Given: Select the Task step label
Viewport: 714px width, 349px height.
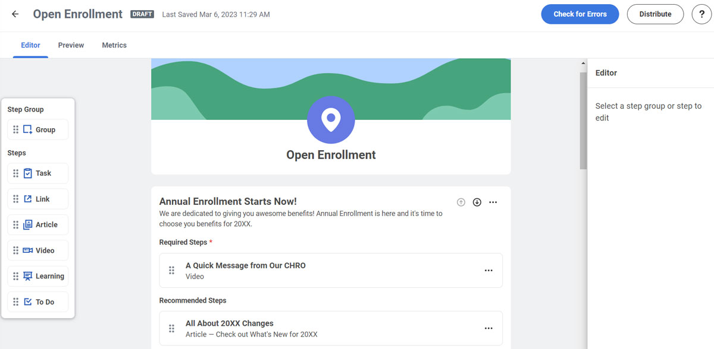Looking at the screenshot, I should tap(43, 173).
